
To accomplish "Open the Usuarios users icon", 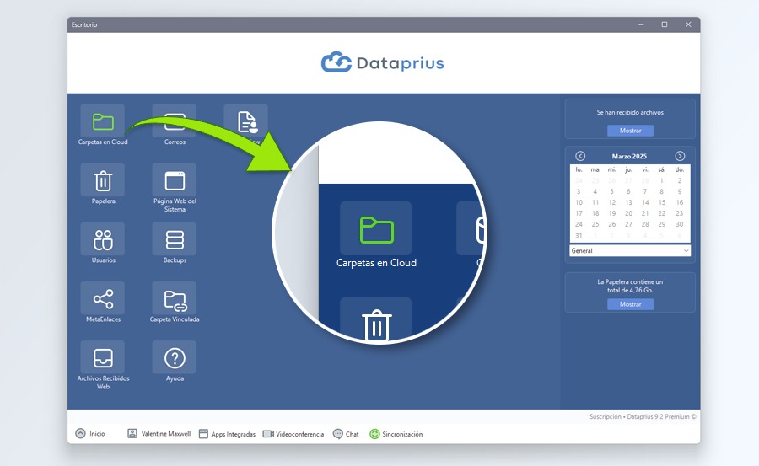I will point(103,239).
